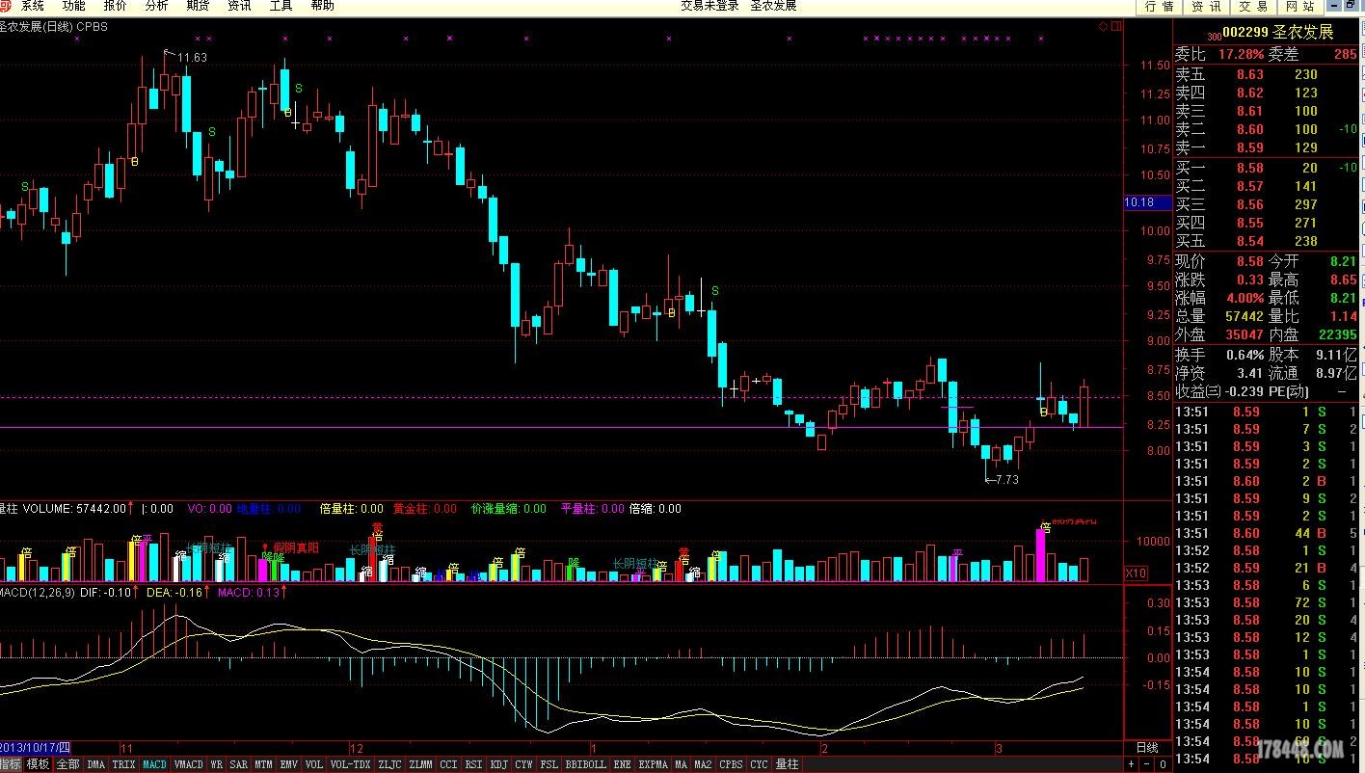Click the 换手 0.64% value
The image size is (1365, 773).
1245,355
